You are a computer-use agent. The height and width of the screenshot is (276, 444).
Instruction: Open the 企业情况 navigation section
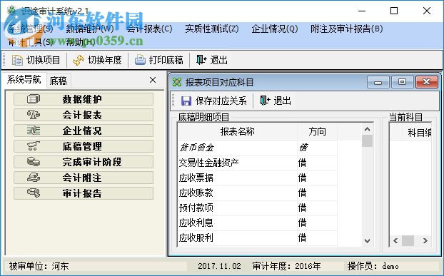pos(84,131)
